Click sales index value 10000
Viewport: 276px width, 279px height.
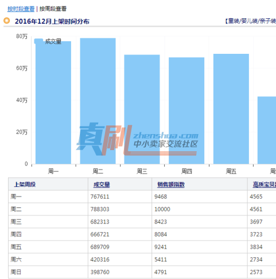click(x=162, y=209)
